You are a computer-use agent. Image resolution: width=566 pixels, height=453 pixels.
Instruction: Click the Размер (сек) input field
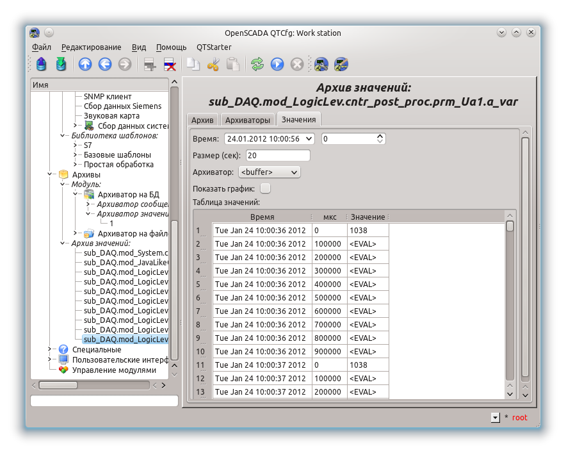[278, 155]
